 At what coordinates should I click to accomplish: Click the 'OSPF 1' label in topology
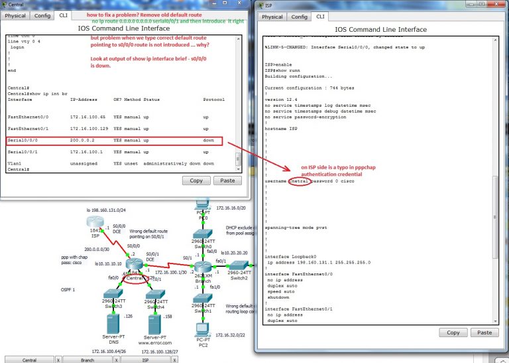click(x=68, y=289)
